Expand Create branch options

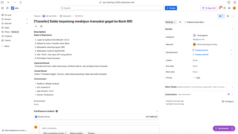pyautogui.click(x=231, y=50)
